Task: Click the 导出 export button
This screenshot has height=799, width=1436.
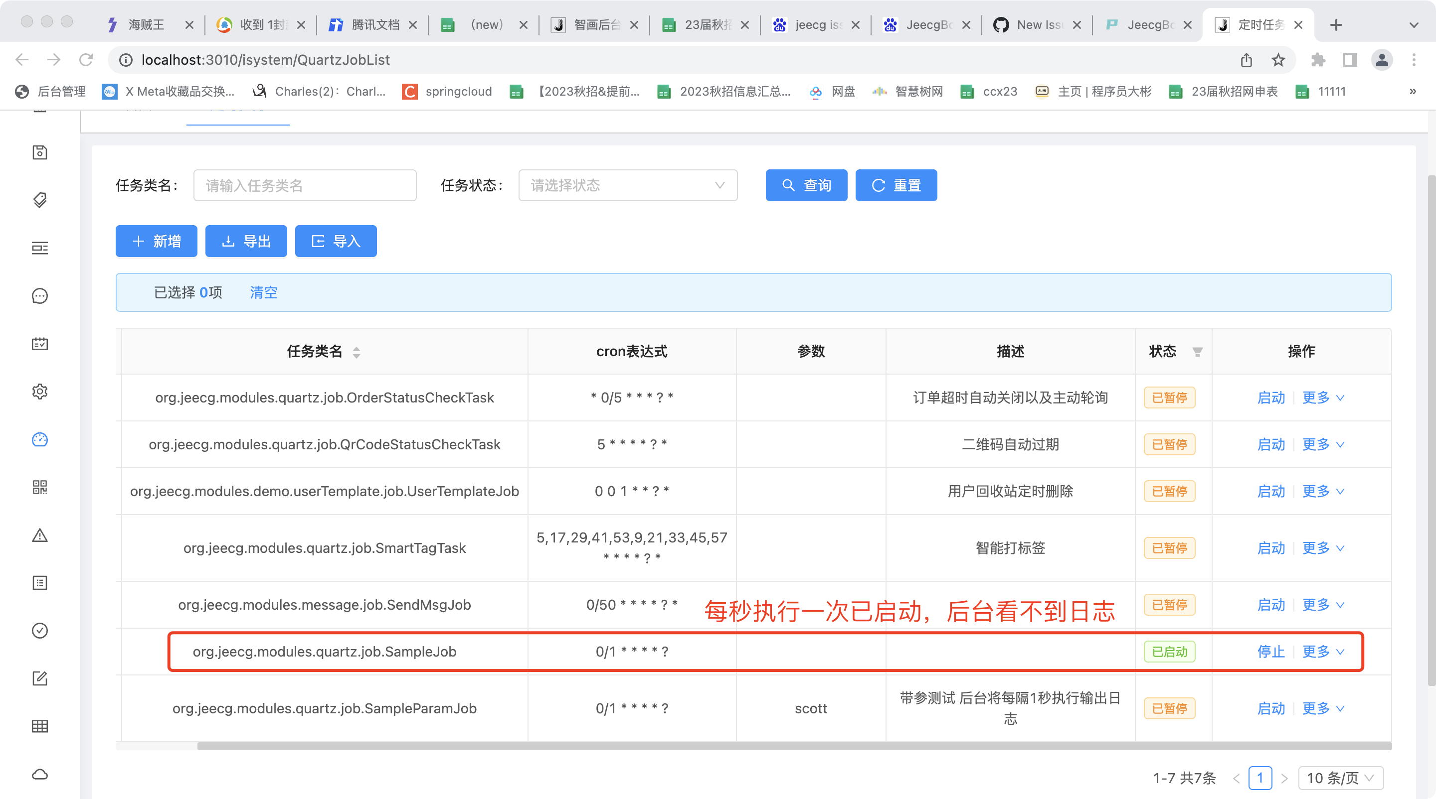Action: (x=246, y=241)
